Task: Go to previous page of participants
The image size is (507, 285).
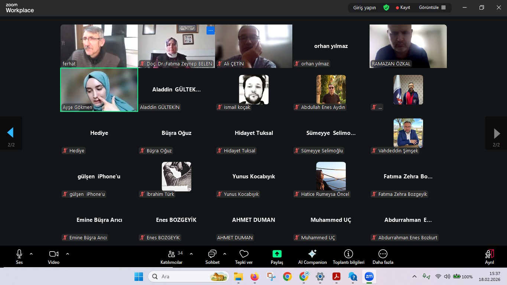Action: (11, 133)
